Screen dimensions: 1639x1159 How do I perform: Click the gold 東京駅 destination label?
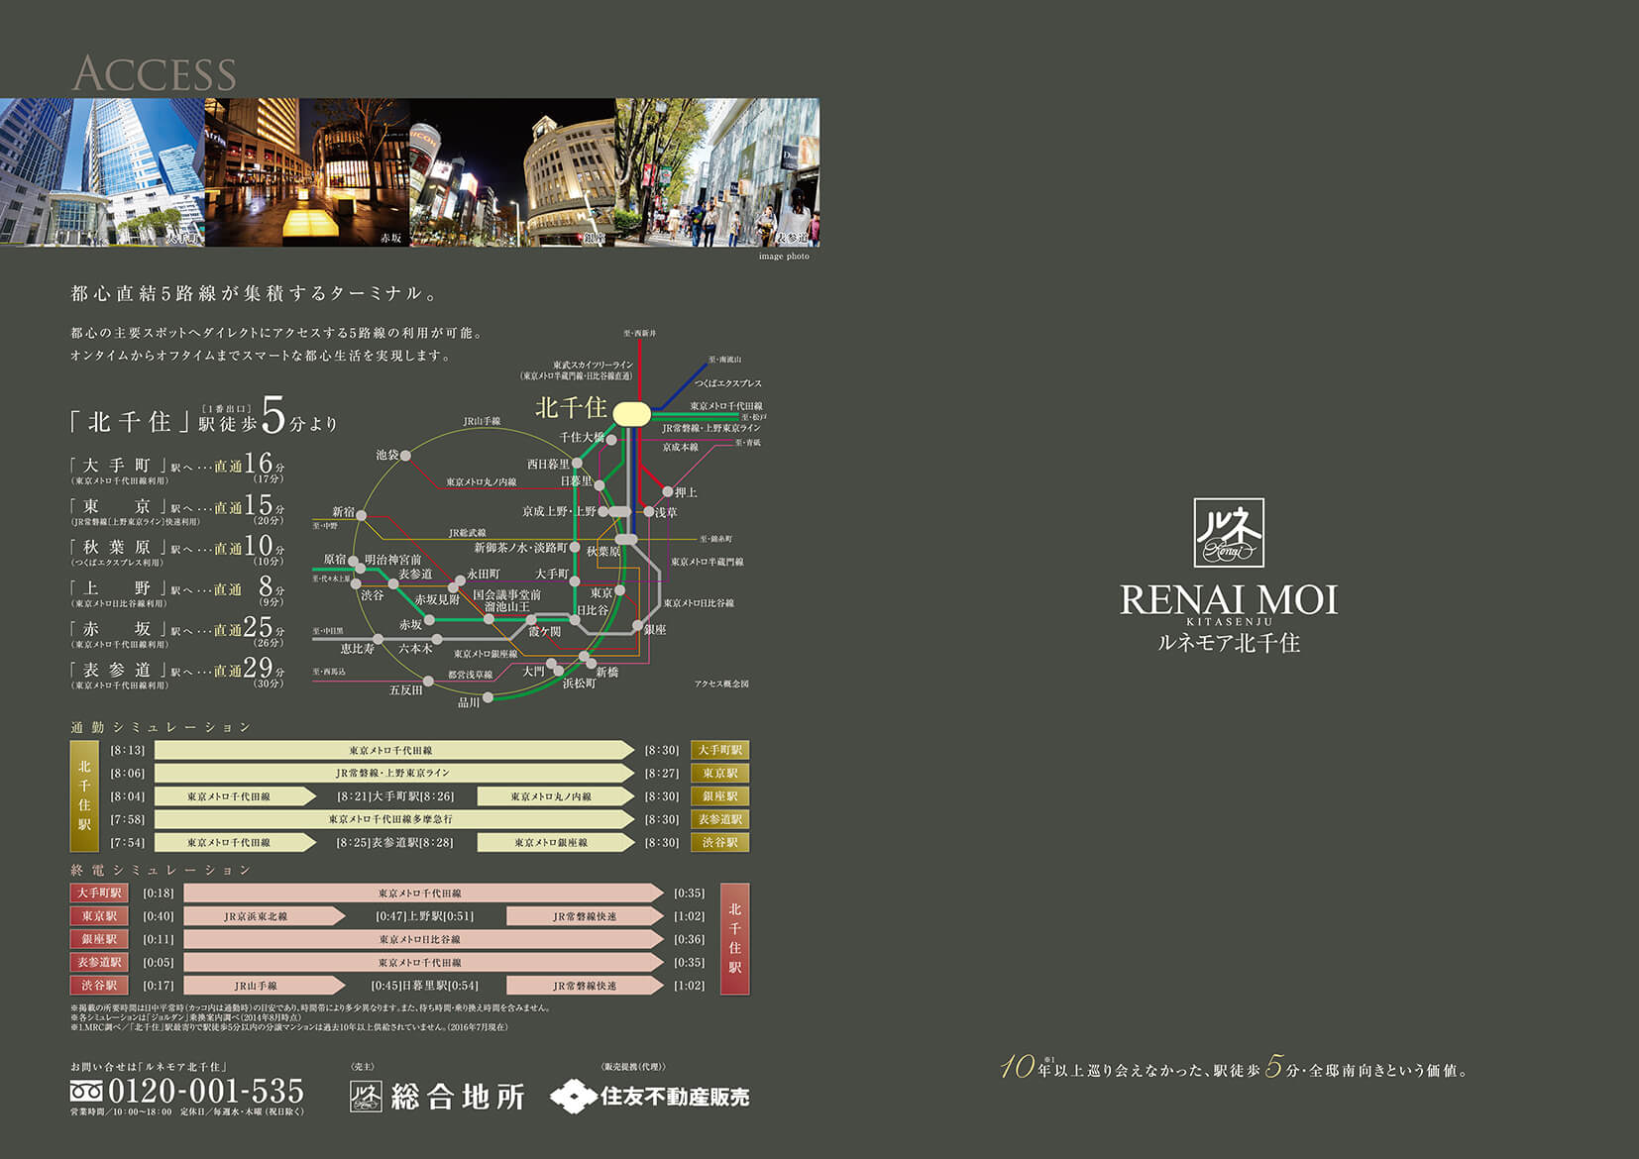point(720,773)
